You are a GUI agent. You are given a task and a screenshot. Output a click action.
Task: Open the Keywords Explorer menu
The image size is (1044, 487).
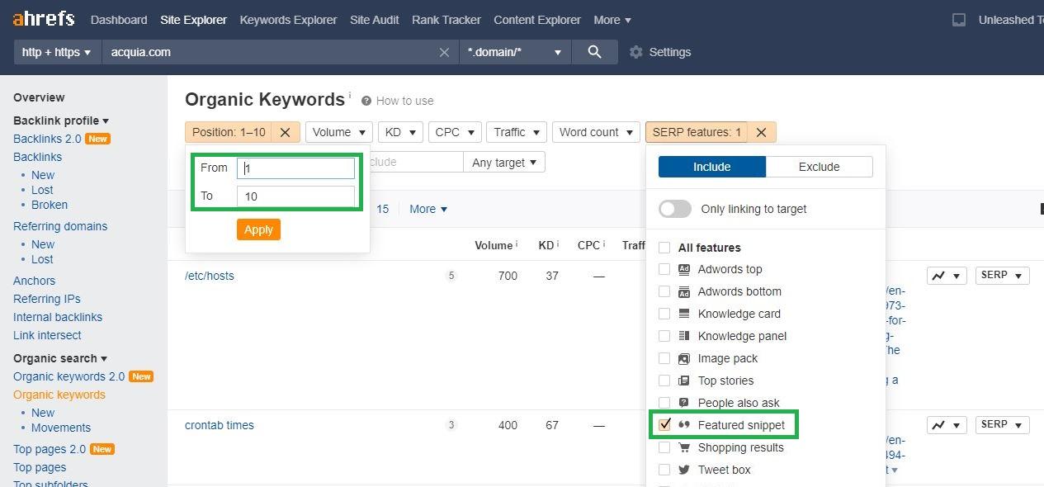click(288, 20)
